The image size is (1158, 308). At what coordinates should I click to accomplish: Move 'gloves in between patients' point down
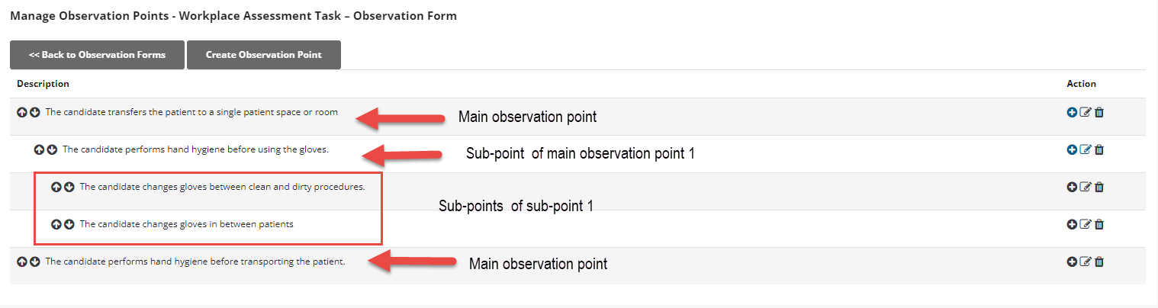(x=69, y=224)
